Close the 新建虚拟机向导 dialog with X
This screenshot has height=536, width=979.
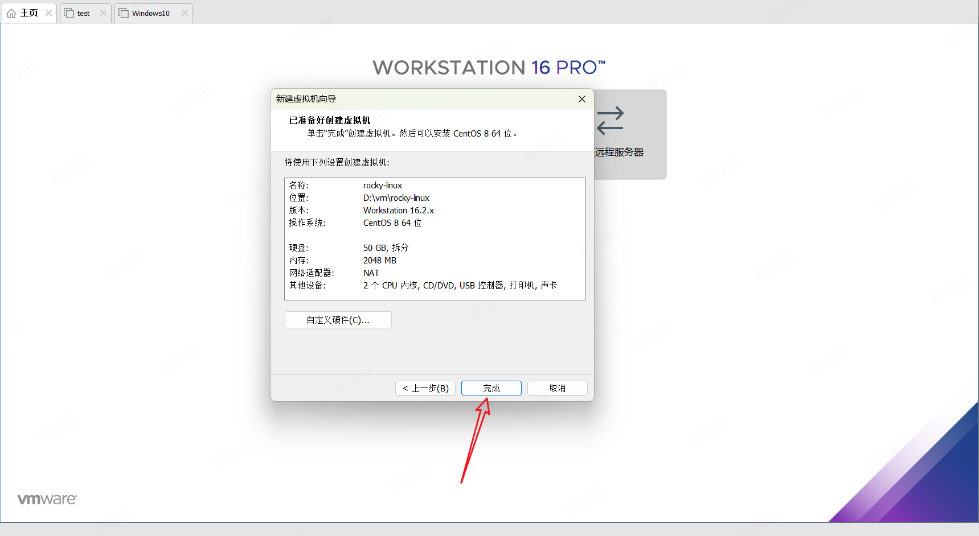click(581, 99)
